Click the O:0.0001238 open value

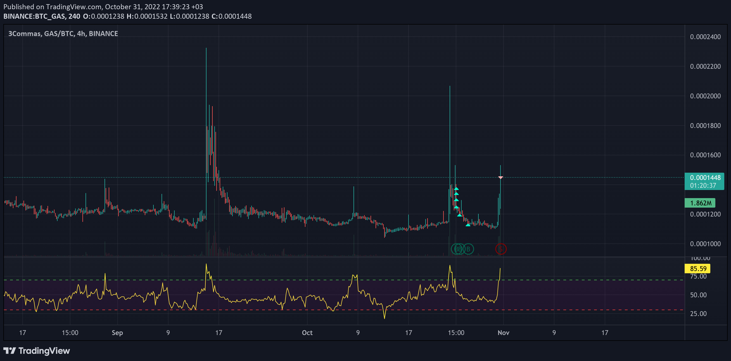click(x=104, y=16)
